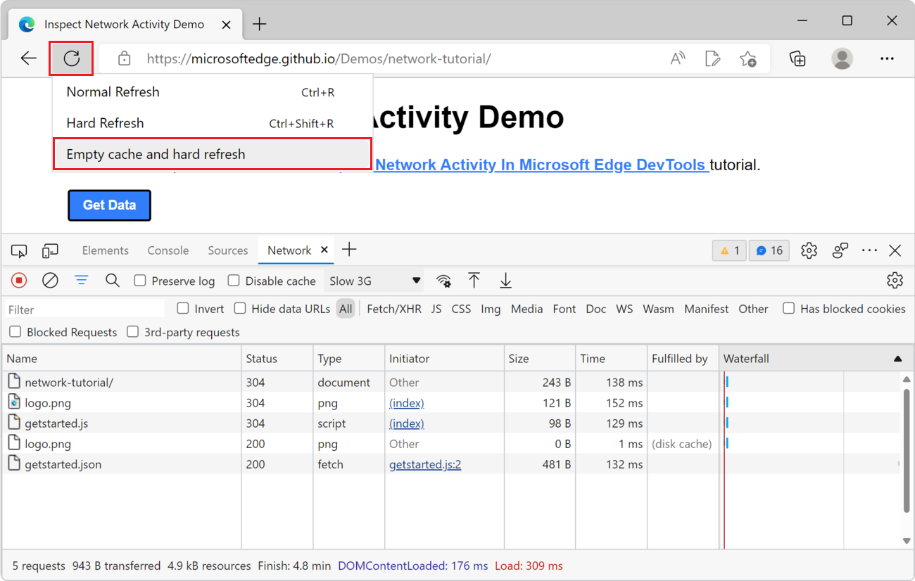Enable Preserve log checkbox
Screen dimensions: 915x581
(140, 281)
